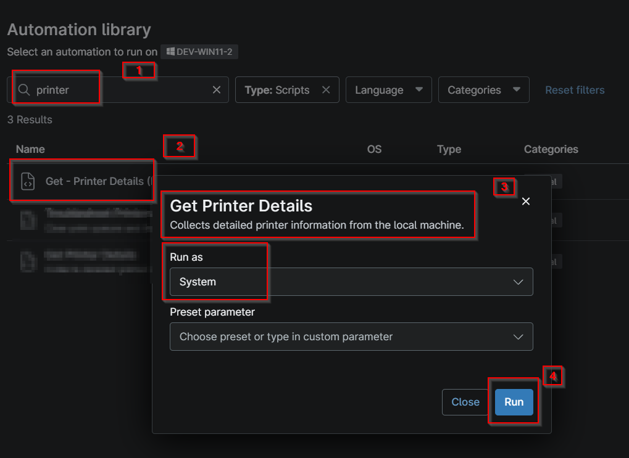Click the script file icon for Get - Printer Details
This screenshot has height=458, width=629.
[x=28, y=181]
